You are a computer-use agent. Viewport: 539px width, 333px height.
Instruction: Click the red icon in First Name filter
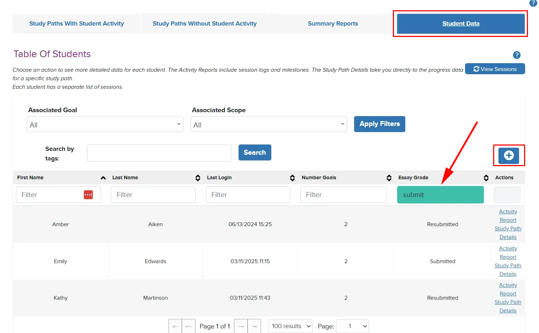[x=88, y=195]
